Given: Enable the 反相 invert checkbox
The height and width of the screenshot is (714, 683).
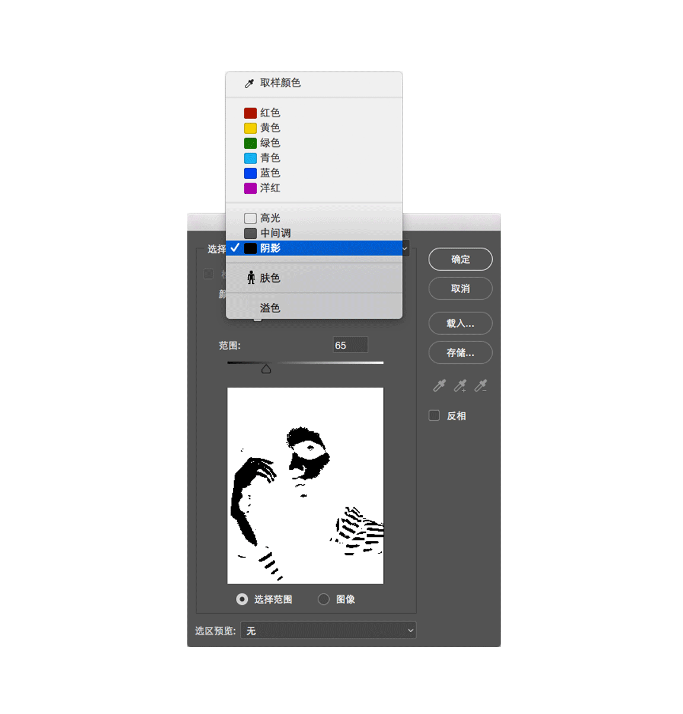Looking at the screenshot, I should [x=435, y=415].
